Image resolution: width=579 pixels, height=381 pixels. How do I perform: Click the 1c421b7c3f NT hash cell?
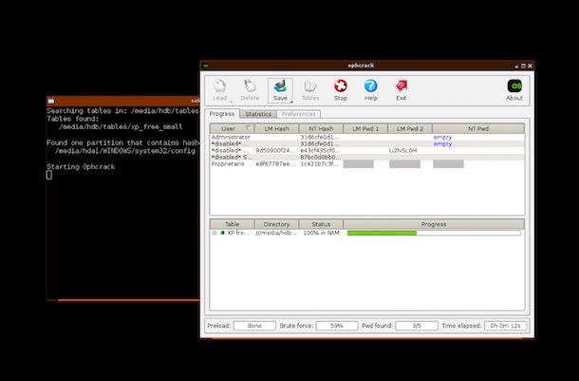(x=320, y=163)
